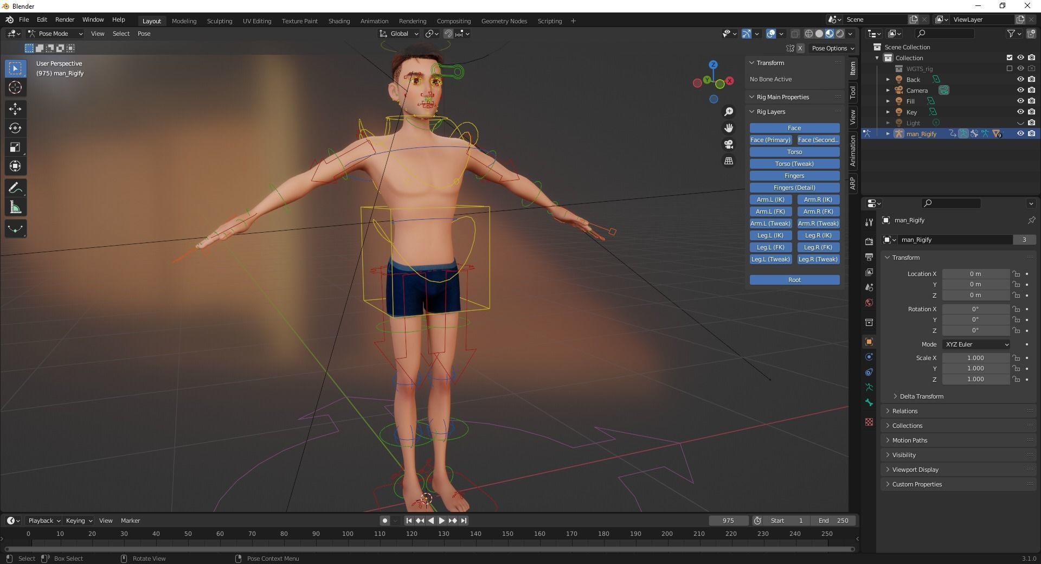Viewport: 1041px width, 564px height.
Task: Open Pose Options dropdown
Action: coord(832,48)
